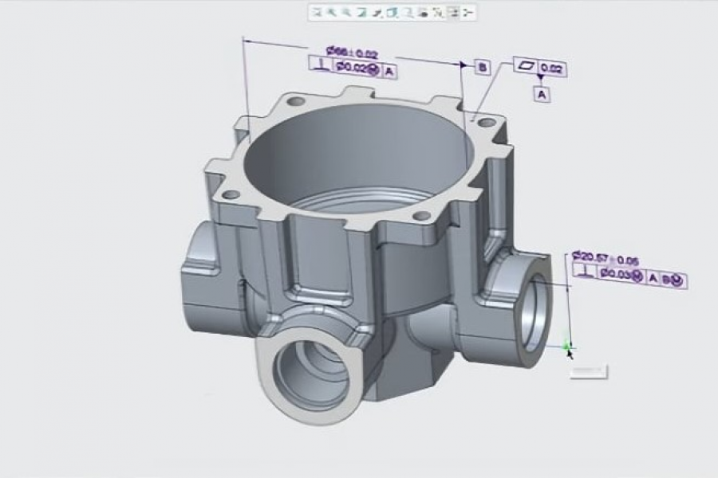Select the flatness 0.02 control frame
This screenshot has width=718, height=478.
pyautogui.click(x=540, y=68)
